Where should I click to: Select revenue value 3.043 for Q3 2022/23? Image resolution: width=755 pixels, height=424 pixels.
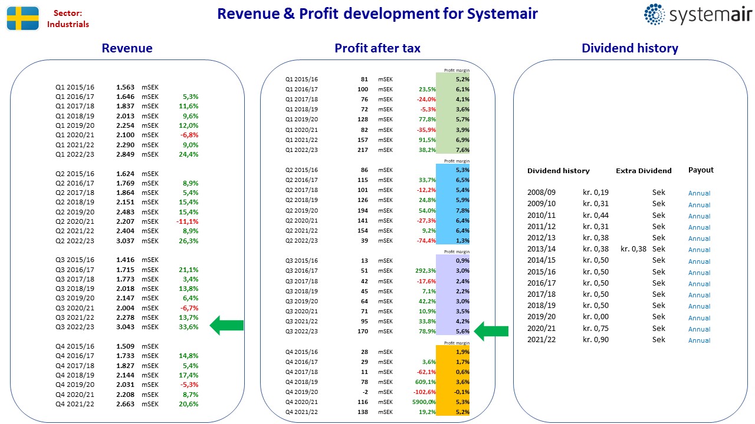[125, 327]
